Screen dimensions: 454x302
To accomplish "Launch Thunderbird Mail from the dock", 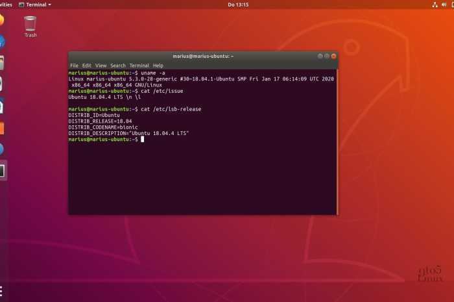I will click(x=1, y=42).
